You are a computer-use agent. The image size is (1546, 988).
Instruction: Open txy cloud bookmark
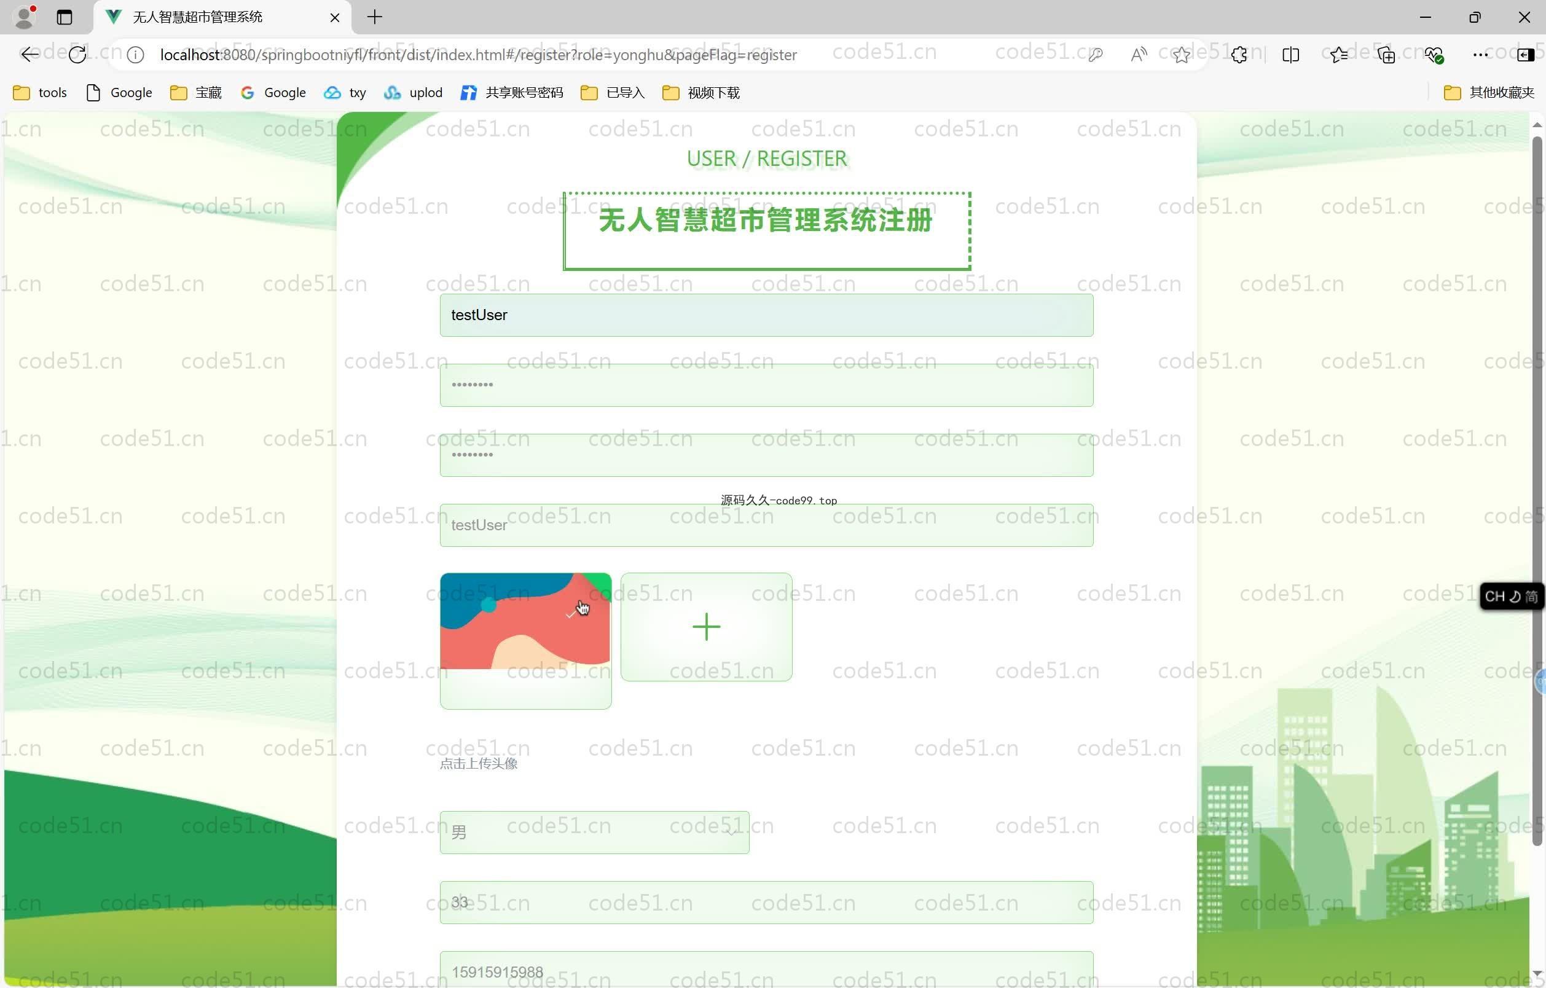345,93
